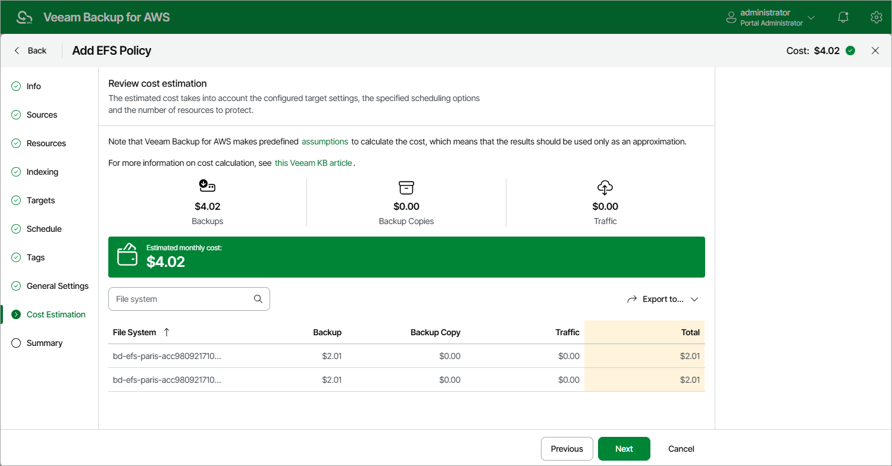Click the first row $2.01 Backup cell
Image resolution: width=892 pixels, height=466 pixels.
pos(331,356)
